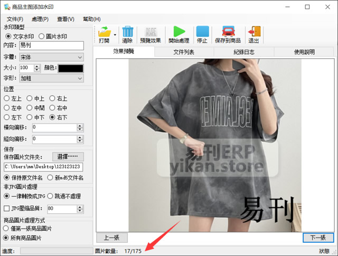Open the 文件(F) menu
The image size is (338, 256).
tap(15, 19)
